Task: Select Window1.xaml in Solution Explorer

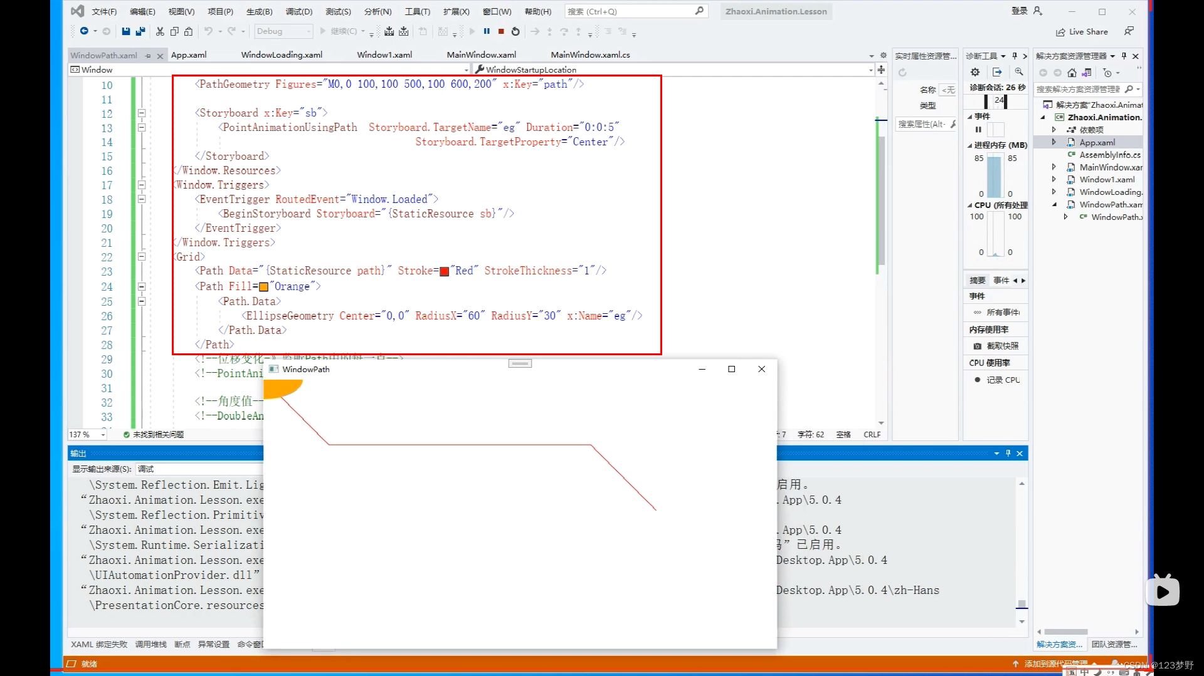Action: [x=1106, y=179]
